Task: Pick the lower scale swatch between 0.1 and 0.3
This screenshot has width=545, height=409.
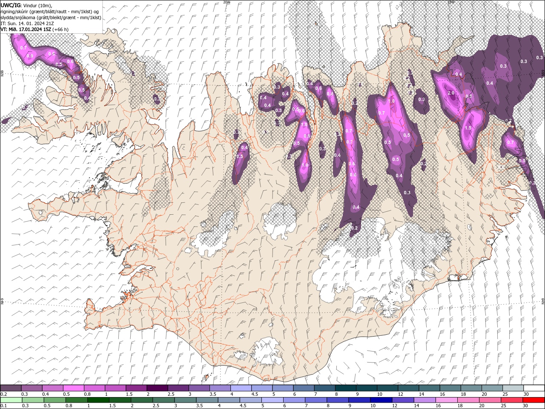Action: (11, 400)
